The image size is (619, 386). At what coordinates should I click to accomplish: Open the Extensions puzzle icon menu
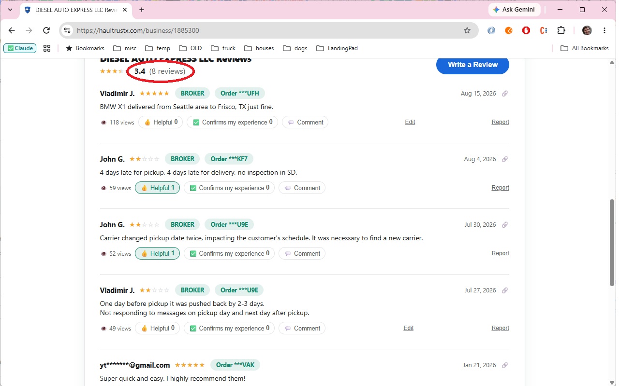[561, 30]
